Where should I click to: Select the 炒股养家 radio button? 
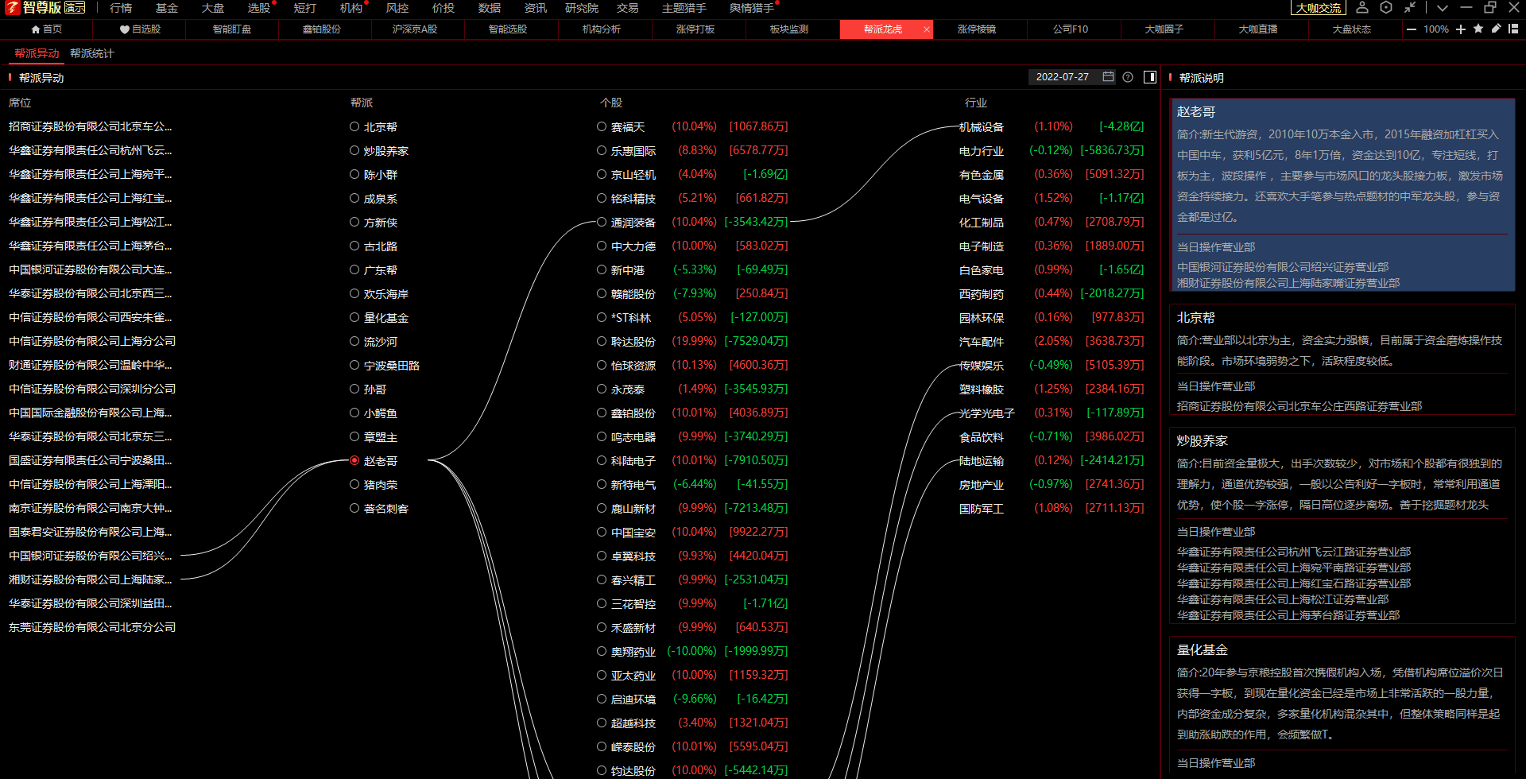pyautogui.click(x=354, y=150)
